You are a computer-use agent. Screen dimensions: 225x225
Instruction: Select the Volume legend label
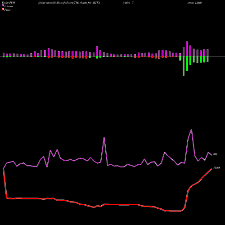(x=9, y=6)
